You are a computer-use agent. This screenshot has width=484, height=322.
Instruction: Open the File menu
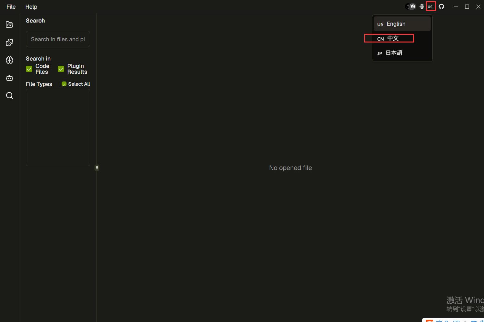point(11,6)
